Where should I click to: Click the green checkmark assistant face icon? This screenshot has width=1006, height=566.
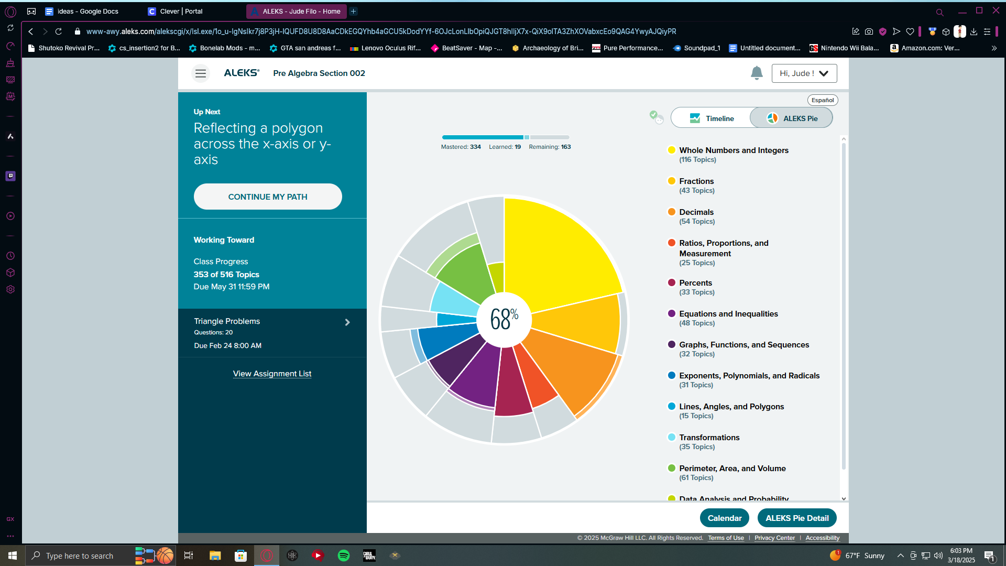pyautogui.click(x=656, y=117)
